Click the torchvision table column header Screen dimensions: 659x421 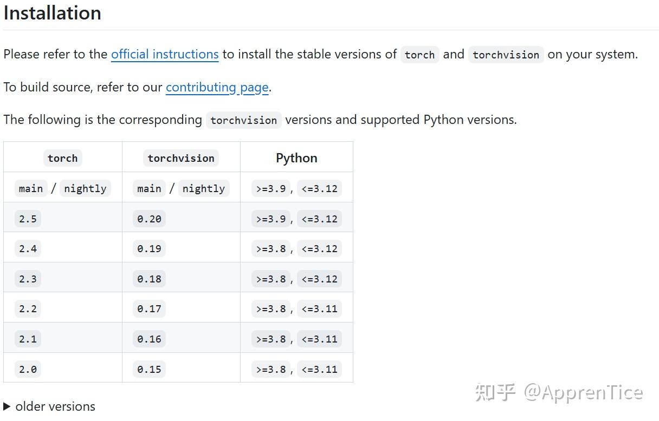[181, 158]
